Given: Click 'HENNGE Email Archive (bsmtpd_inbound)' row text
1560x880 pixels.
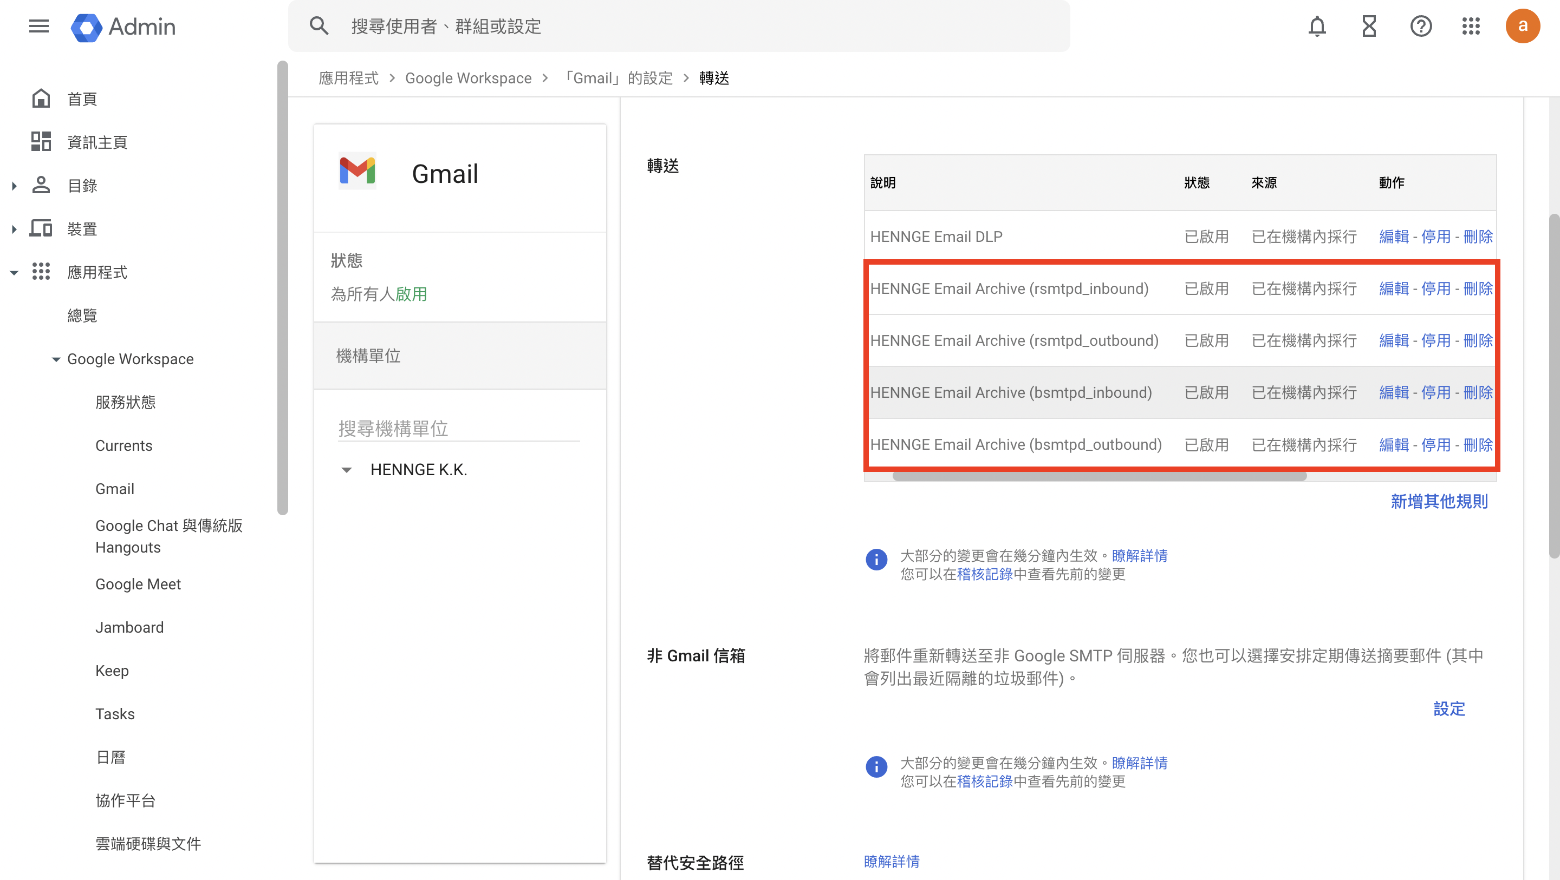Looking at the screenshot, I should [1011, 393].
